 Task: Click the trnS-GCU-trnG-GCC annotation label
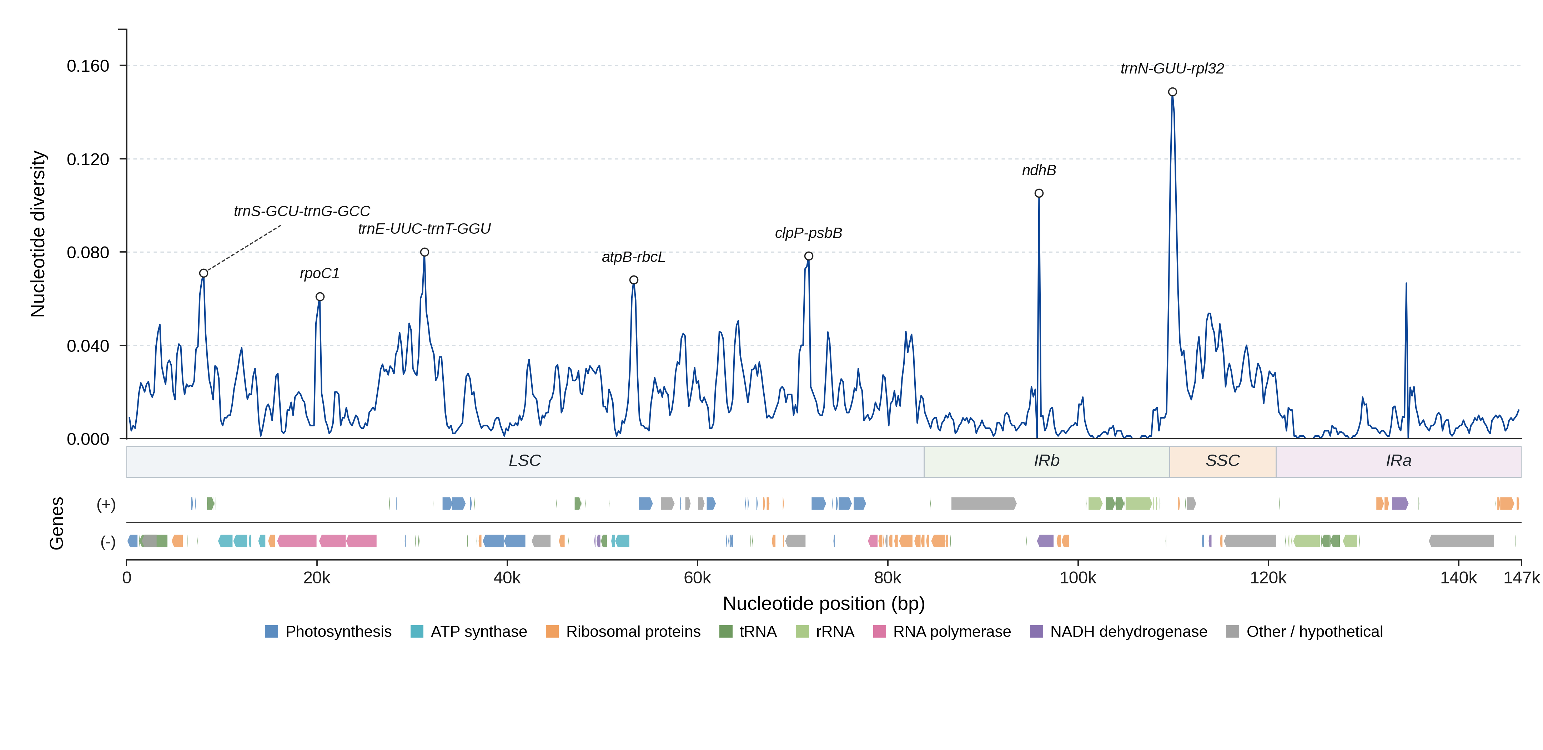click(x=302, y=211)
